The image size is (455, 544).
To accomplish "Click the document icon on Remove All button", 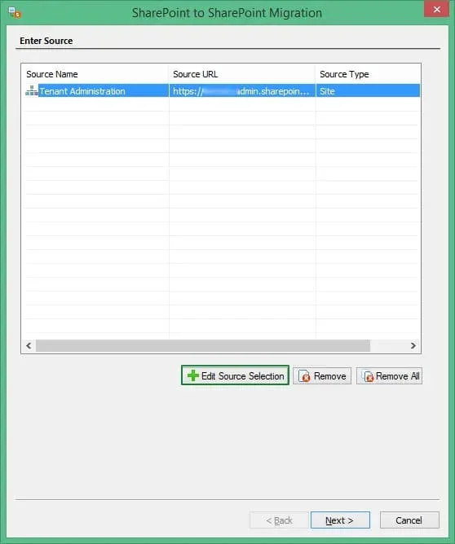I will click(x=368, y=376).
